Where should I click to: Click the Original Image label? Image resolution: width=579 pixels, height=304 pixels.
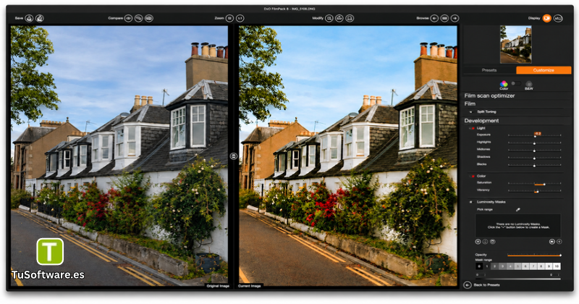(x=218, y=286)
